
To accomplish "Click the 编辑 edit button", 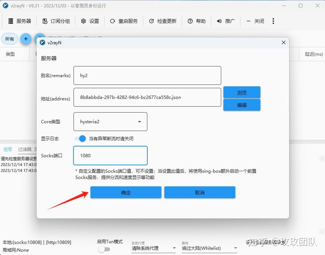I will click(x=242, y=105).
